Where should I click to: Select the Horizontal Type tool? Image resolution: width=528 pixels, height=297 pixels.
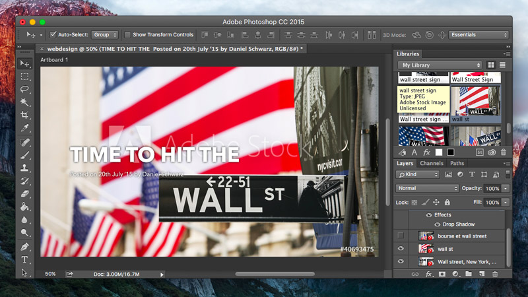[24, 259]
